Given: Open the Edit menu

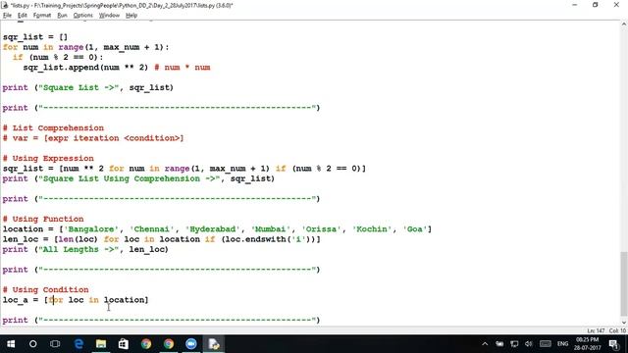Looking at the screenshot, I should (22, 16).
